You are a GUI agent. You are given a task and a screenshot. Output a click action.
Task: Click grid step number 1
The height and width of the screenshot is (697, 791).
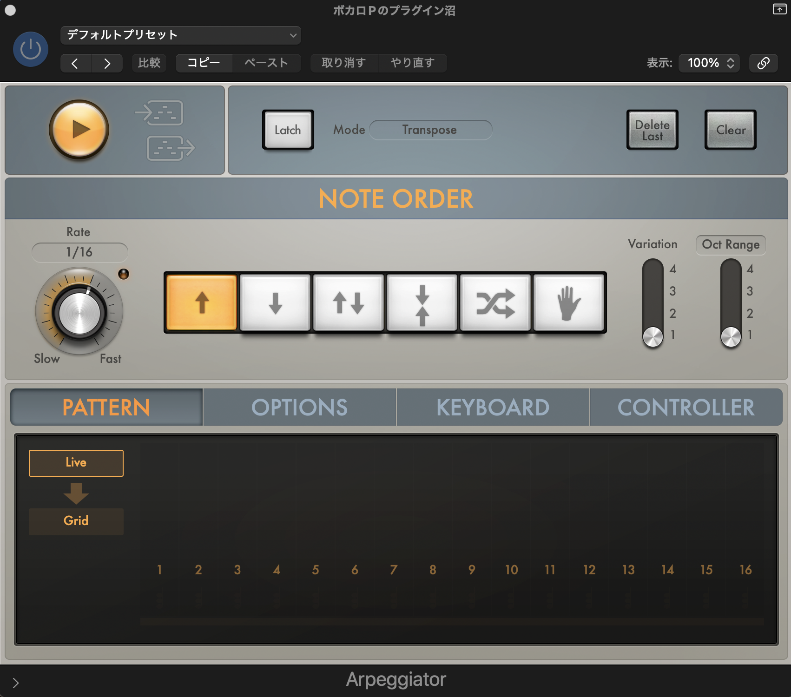point(159,570)
